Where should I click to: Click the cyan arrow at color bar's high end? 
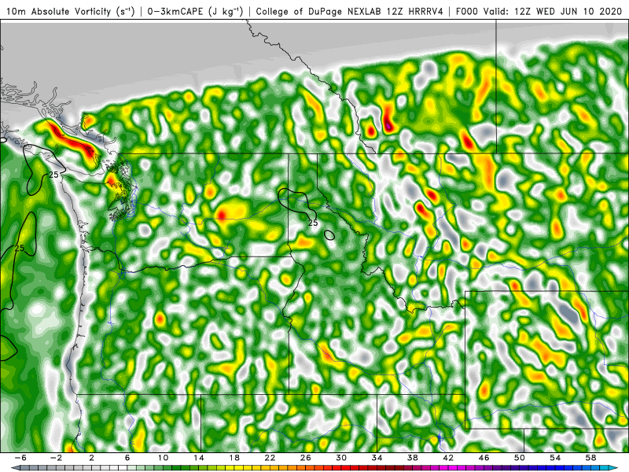(614, 468)
